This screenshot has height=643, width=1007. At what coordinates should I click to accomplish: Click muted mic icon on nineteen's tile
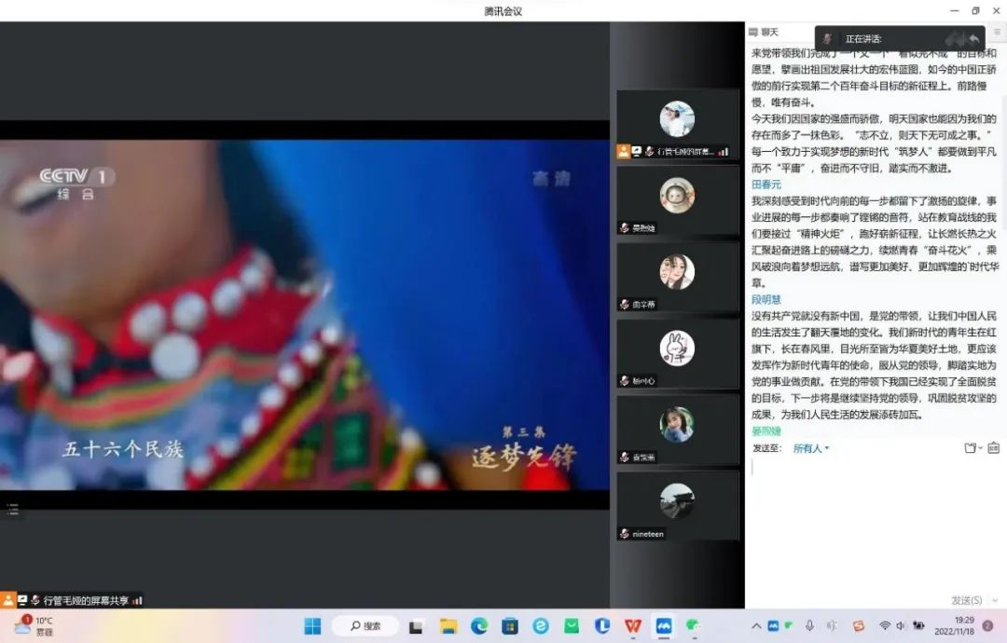coord(624,534)
